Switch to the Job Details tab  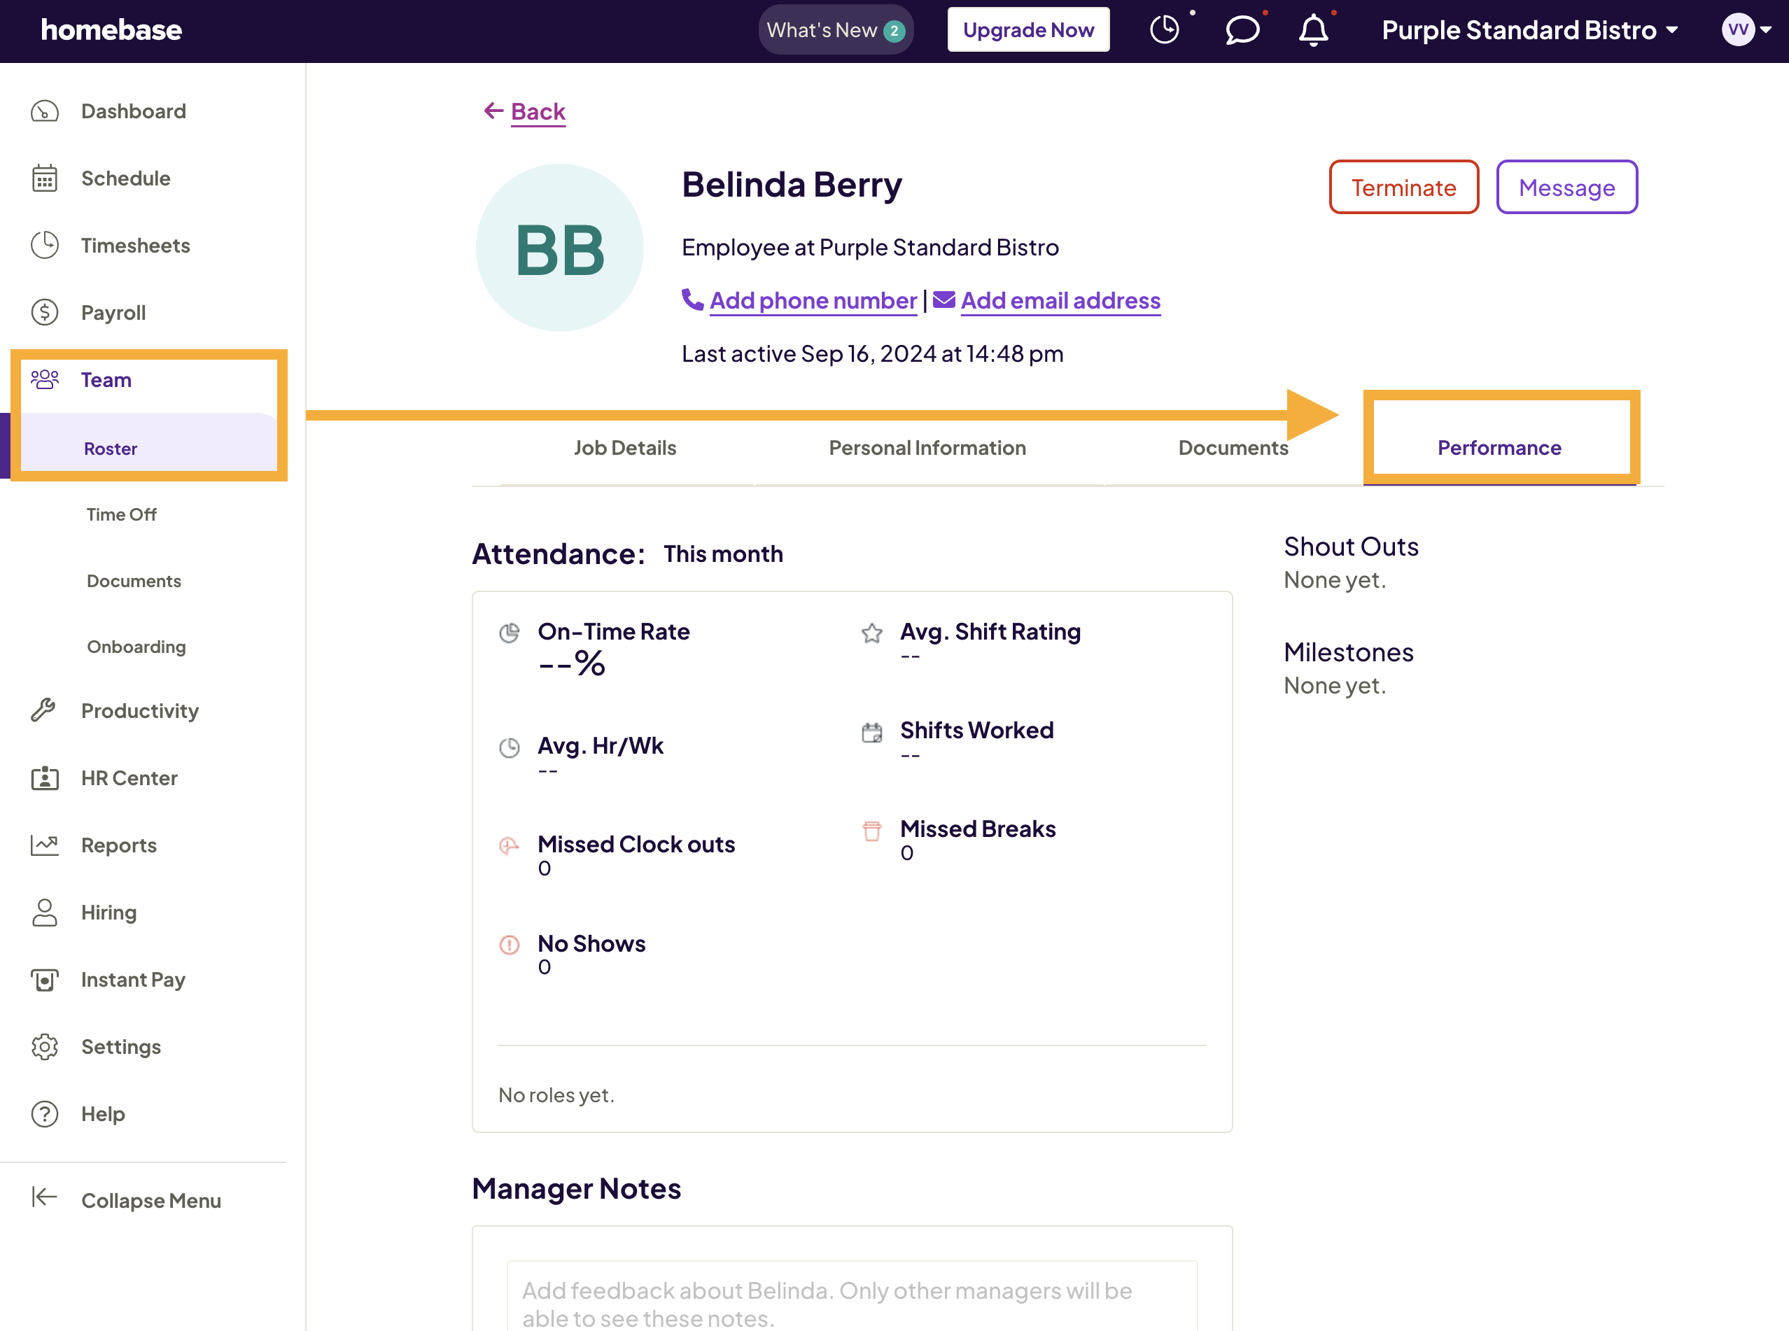pos(624,448)
